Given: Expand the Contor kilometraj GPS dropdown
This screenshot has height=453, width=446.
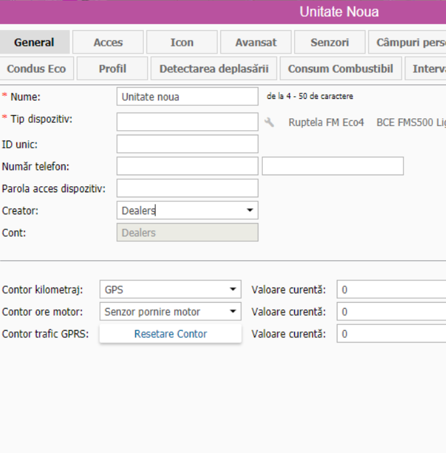Looking at the screenshot, I should click(170, 290).
